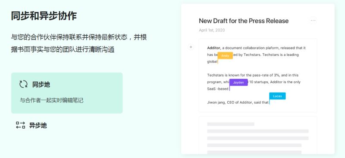The height and width of the screenshot is (158, 345).
Task: Click the title New Draft for the Press Release
Action: (x=244, y=21)
